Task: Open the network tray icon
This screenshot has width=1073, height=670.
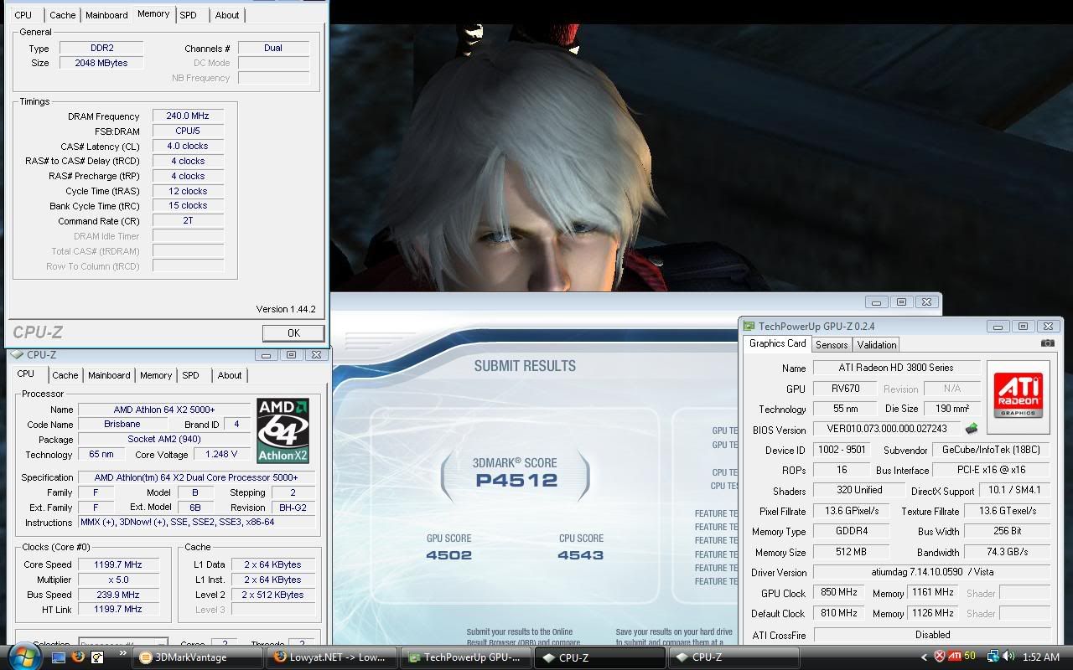Action: 993,657
